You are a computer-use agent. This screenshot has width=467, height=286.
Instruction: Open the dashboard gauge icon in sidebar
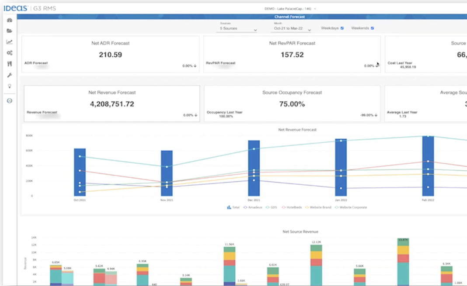click(x=10, y=20)
